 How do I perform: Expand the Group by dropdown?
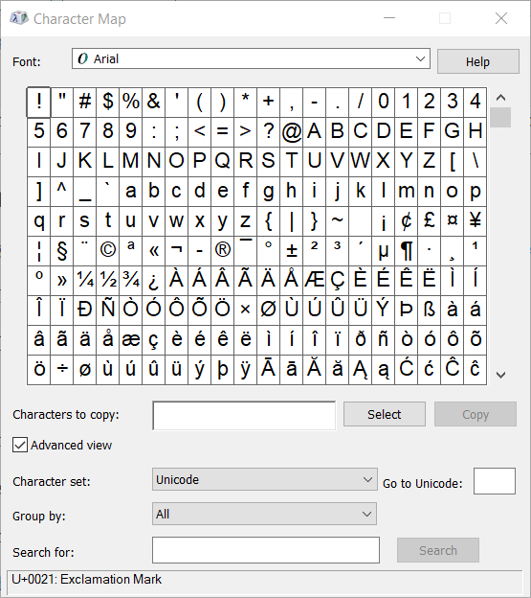coord(264,514)
